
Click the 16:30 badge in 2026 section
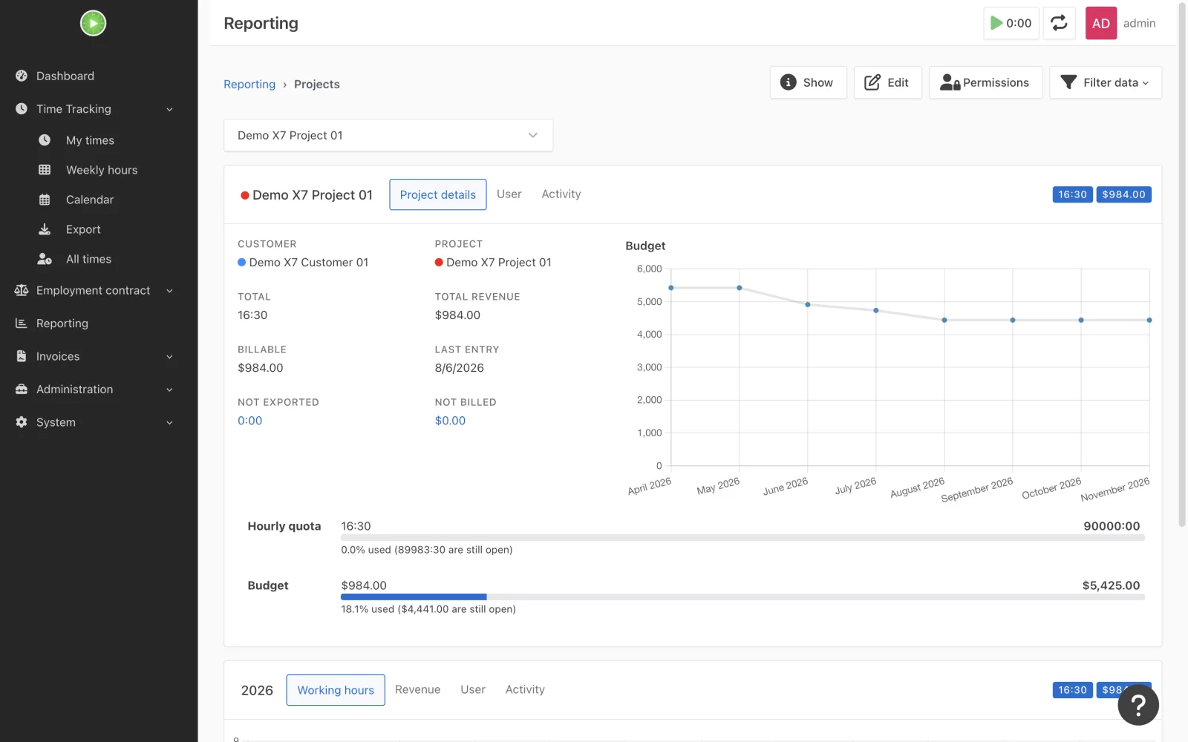pos(1072,690)
